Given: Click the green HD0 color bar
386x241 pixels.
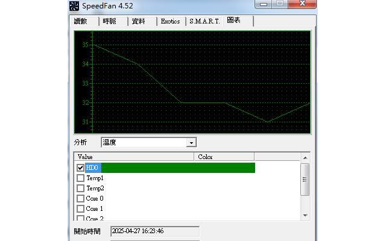Looking at the screenshot, I should click(x=178, y=167).
